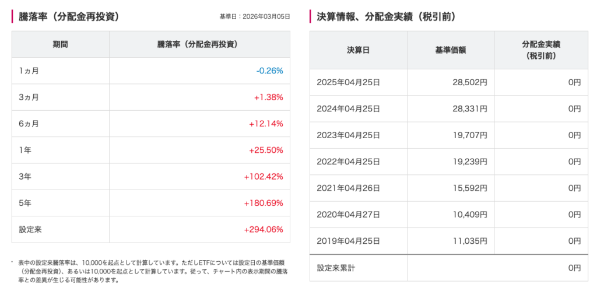Select the 分配金実績（税引前） column header
Viewport: 597px width, 291px height.
pyautogui.click(x=541, y=50)
